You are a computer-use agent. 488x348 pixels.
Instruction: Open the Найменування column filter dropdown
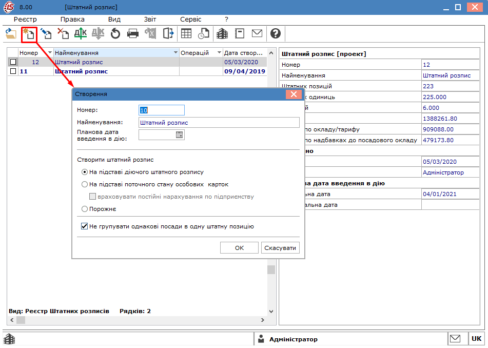click(176, 52)
